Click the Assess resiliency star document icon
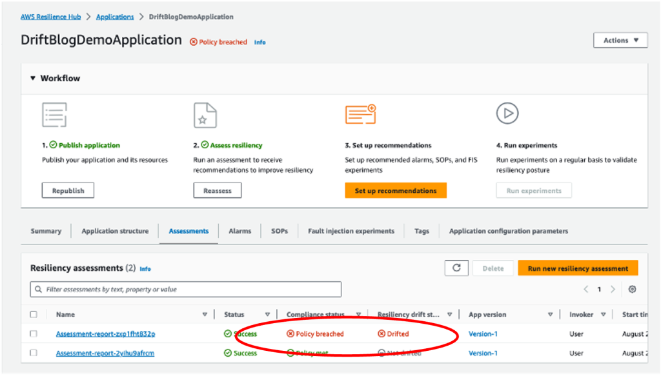This screenshot has width=661, height=376. (x=205, y=115)
